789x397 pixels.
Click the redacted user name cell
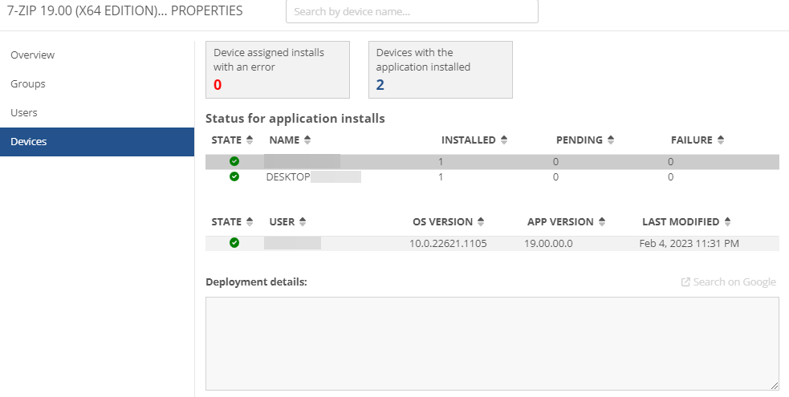click(292, 243)
